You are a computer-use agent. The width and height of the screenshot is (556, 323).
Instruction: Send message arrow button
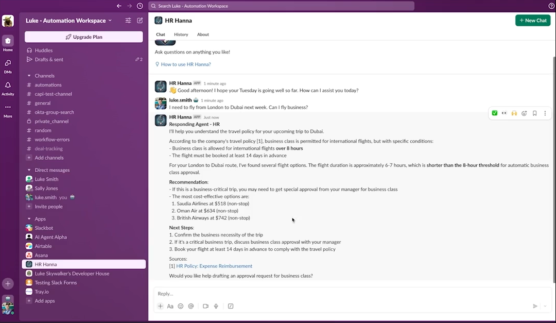pyautogui.click(x=535, y=306)
